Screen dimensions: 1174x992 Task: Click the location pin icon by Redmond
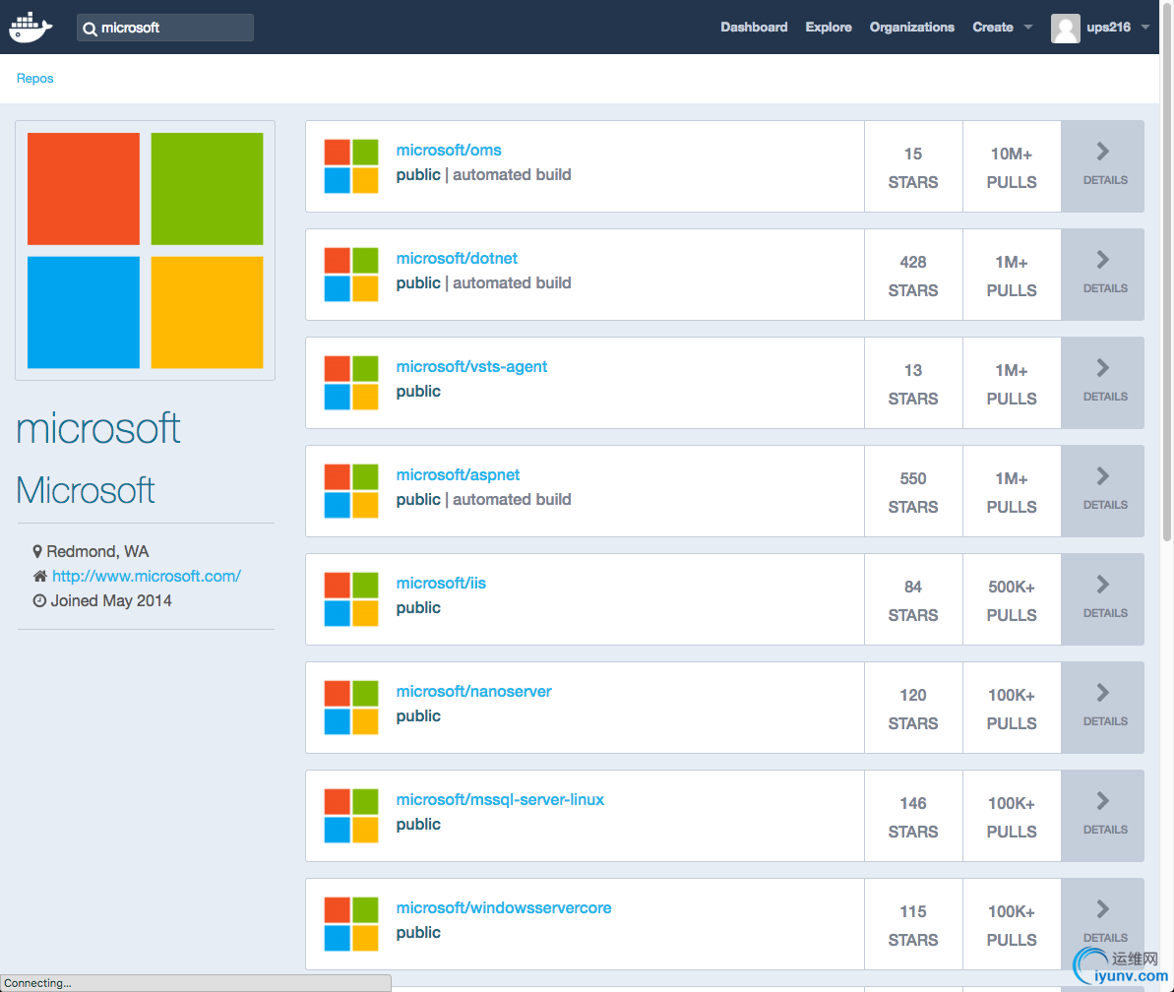click(x=37, y=552)
